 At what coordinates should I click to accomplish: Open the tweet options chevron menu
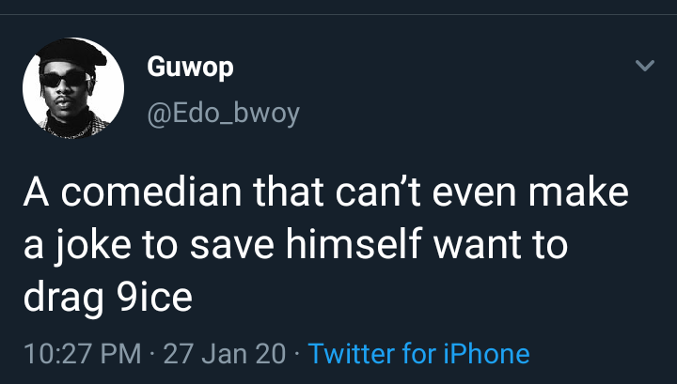(x=645, y=66)
